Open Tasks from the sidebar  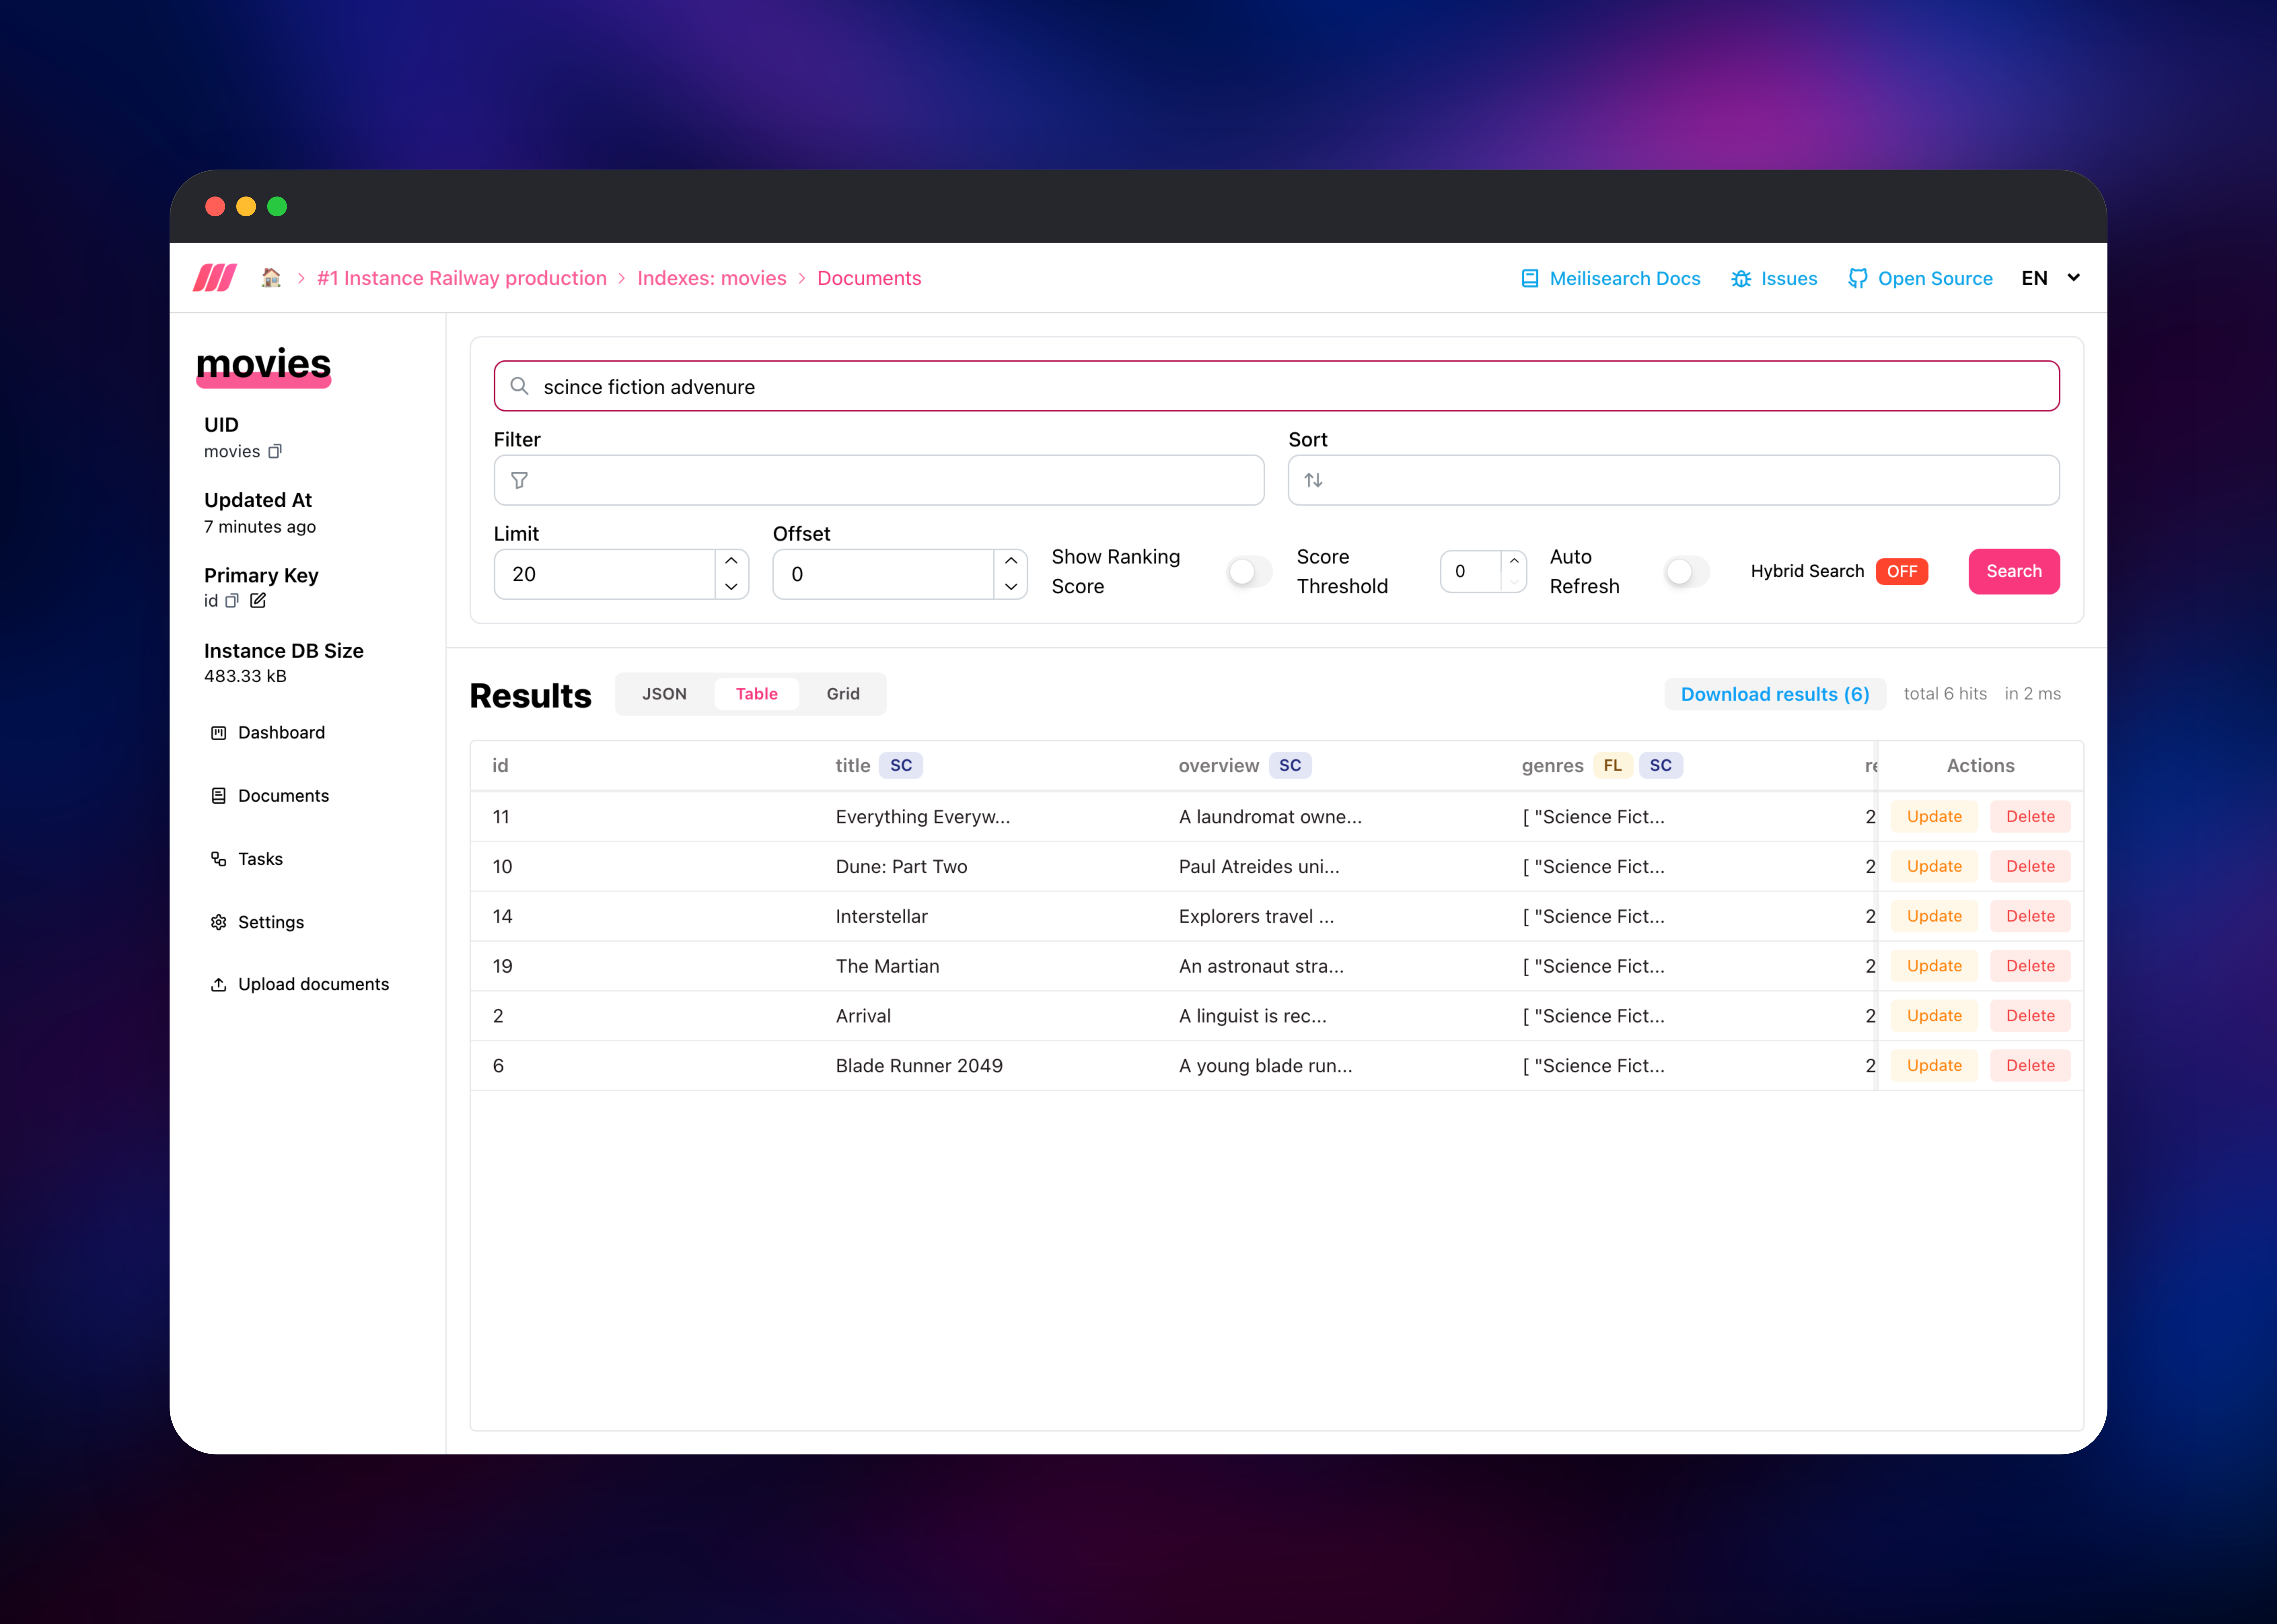260,859
